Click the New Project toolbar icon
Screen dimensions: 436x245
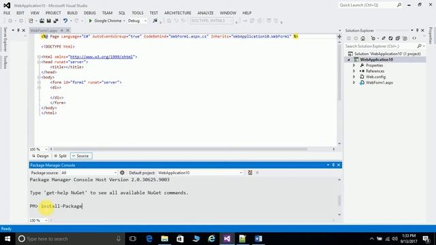pos(31,21)
